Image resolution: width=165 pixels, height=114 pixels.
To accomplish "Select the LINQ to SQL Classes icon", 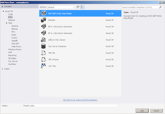I will point(43,40).
